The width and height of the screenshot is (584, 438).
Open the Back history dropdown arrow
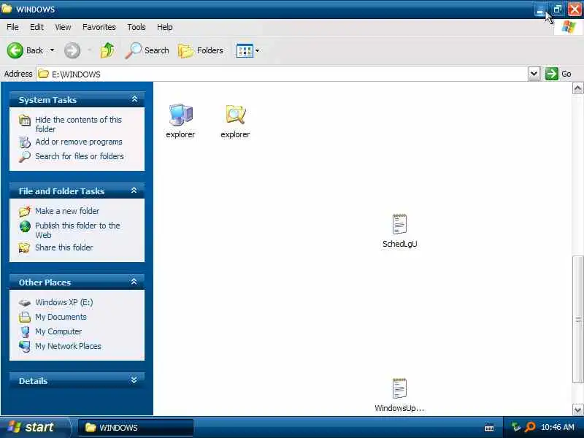(52, 50)
